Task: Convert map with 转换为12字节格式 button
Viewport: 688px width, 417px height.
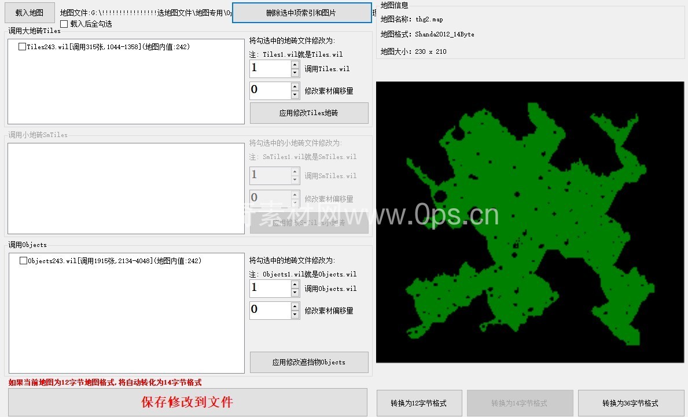Action: click(418, 403)
